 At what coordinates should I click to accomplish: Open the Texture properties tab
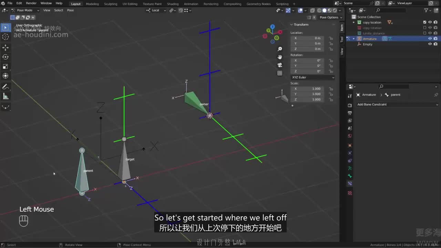point(350,193)
